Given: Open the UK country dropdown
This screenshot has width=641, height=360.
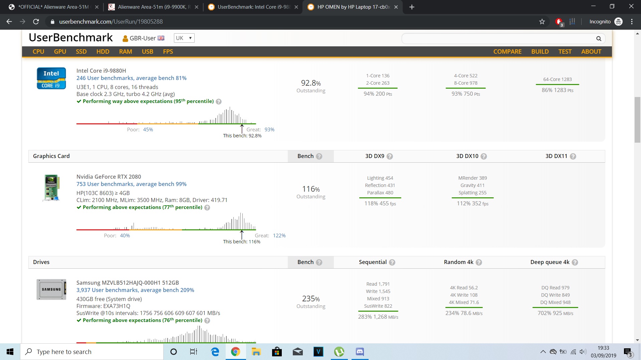Looking at the screenshot, I should pos(184,38).
